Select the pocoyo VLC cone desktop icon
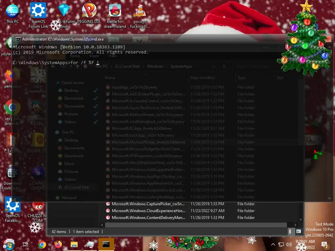335x251 pixels. (140, 16)
